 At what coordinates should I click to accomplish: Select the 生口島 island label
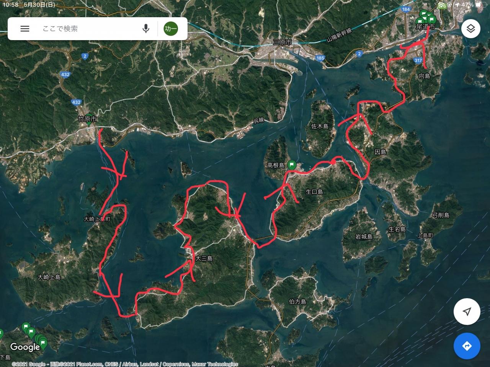coord(315,192)
